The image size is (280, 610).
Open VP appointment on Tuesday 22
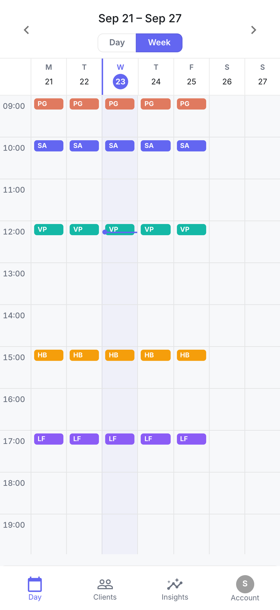click(x=84, y=230)
